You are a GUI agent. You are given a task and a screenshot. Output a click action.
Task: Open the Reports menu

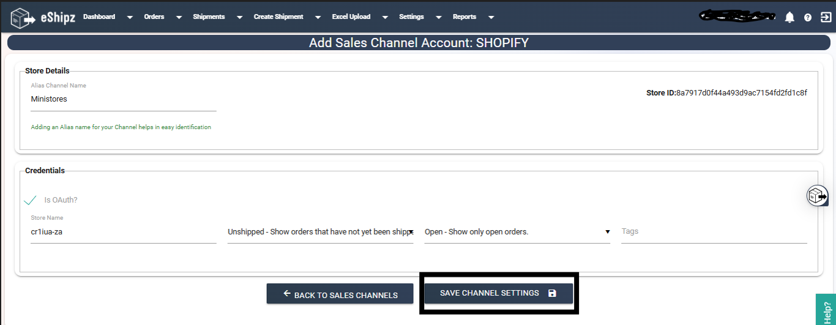coord(465,17)
